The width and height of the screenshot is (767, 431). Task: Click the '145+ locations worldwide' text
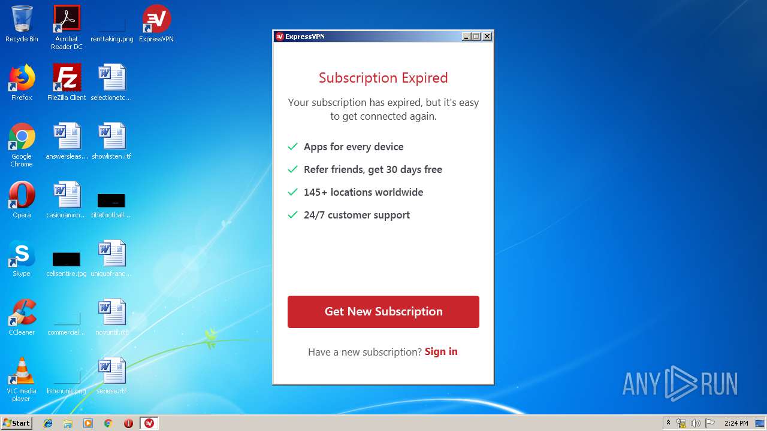363,192
